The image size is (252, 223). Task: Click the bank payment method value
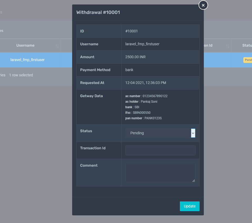coord(129,70)
